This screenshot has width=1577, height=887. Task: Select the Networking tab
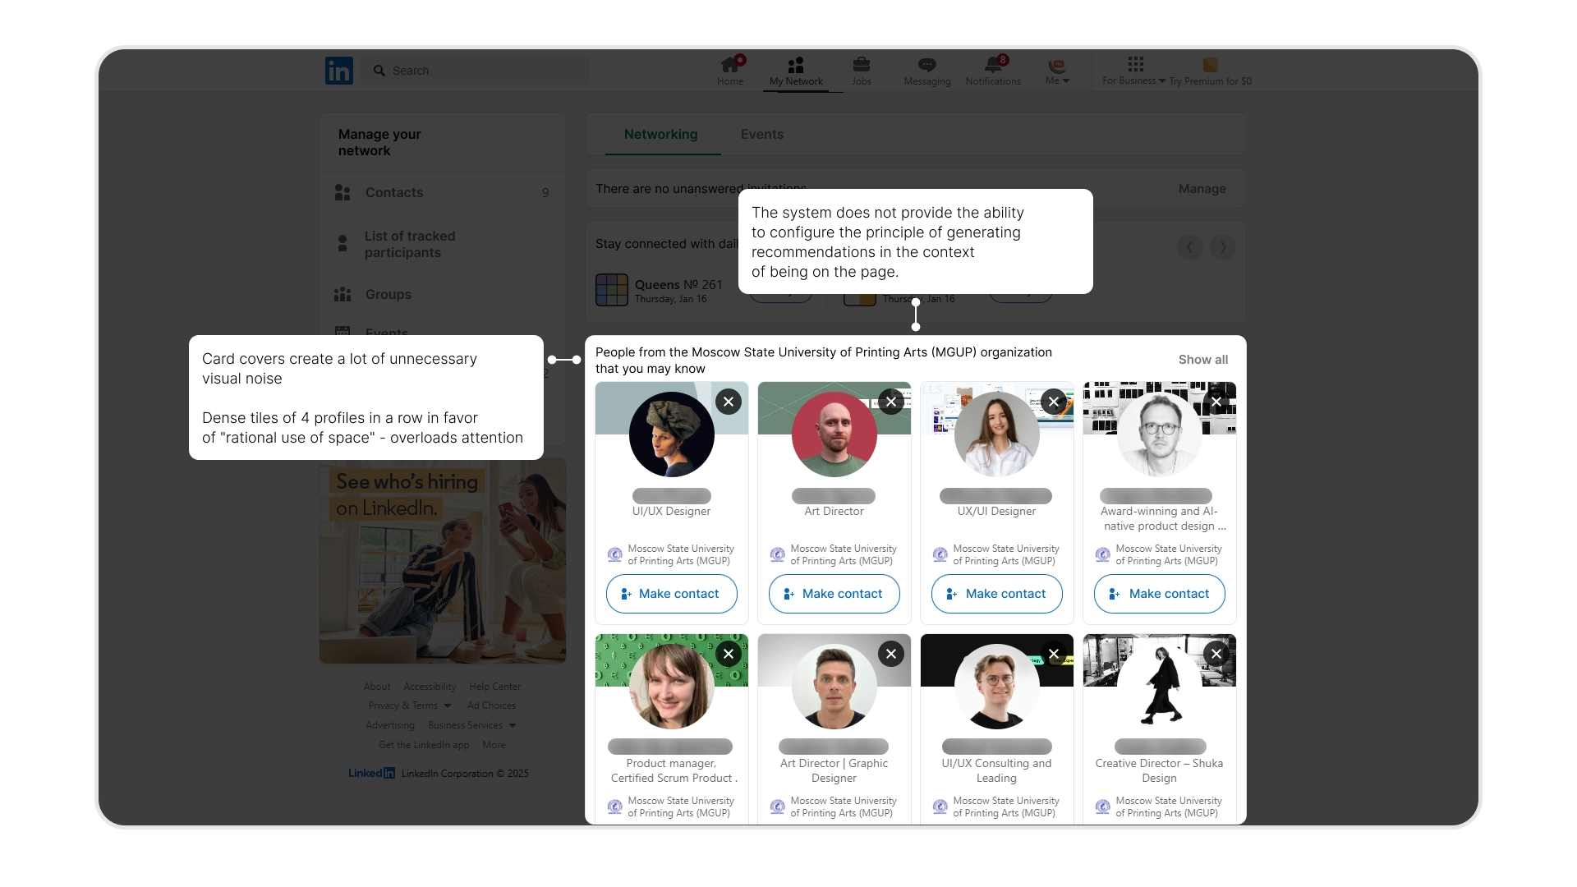tap(660, 134)
